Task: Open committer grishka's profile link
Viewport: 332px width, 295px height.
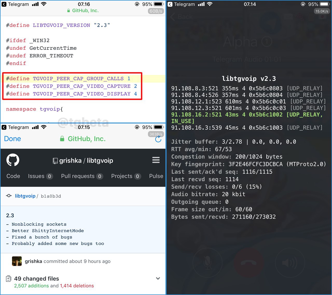Action: [33, 261]
